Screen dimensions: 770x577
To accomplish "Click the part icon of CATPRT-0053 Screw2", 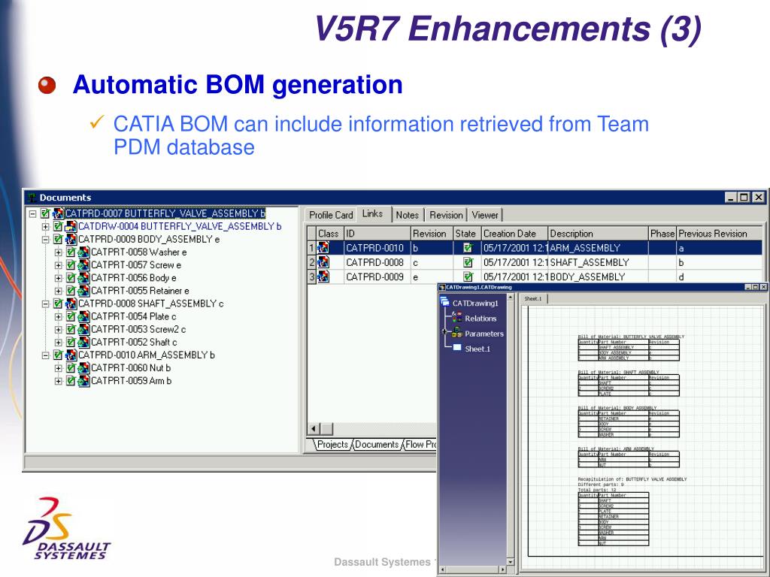I will click(84, 329).
